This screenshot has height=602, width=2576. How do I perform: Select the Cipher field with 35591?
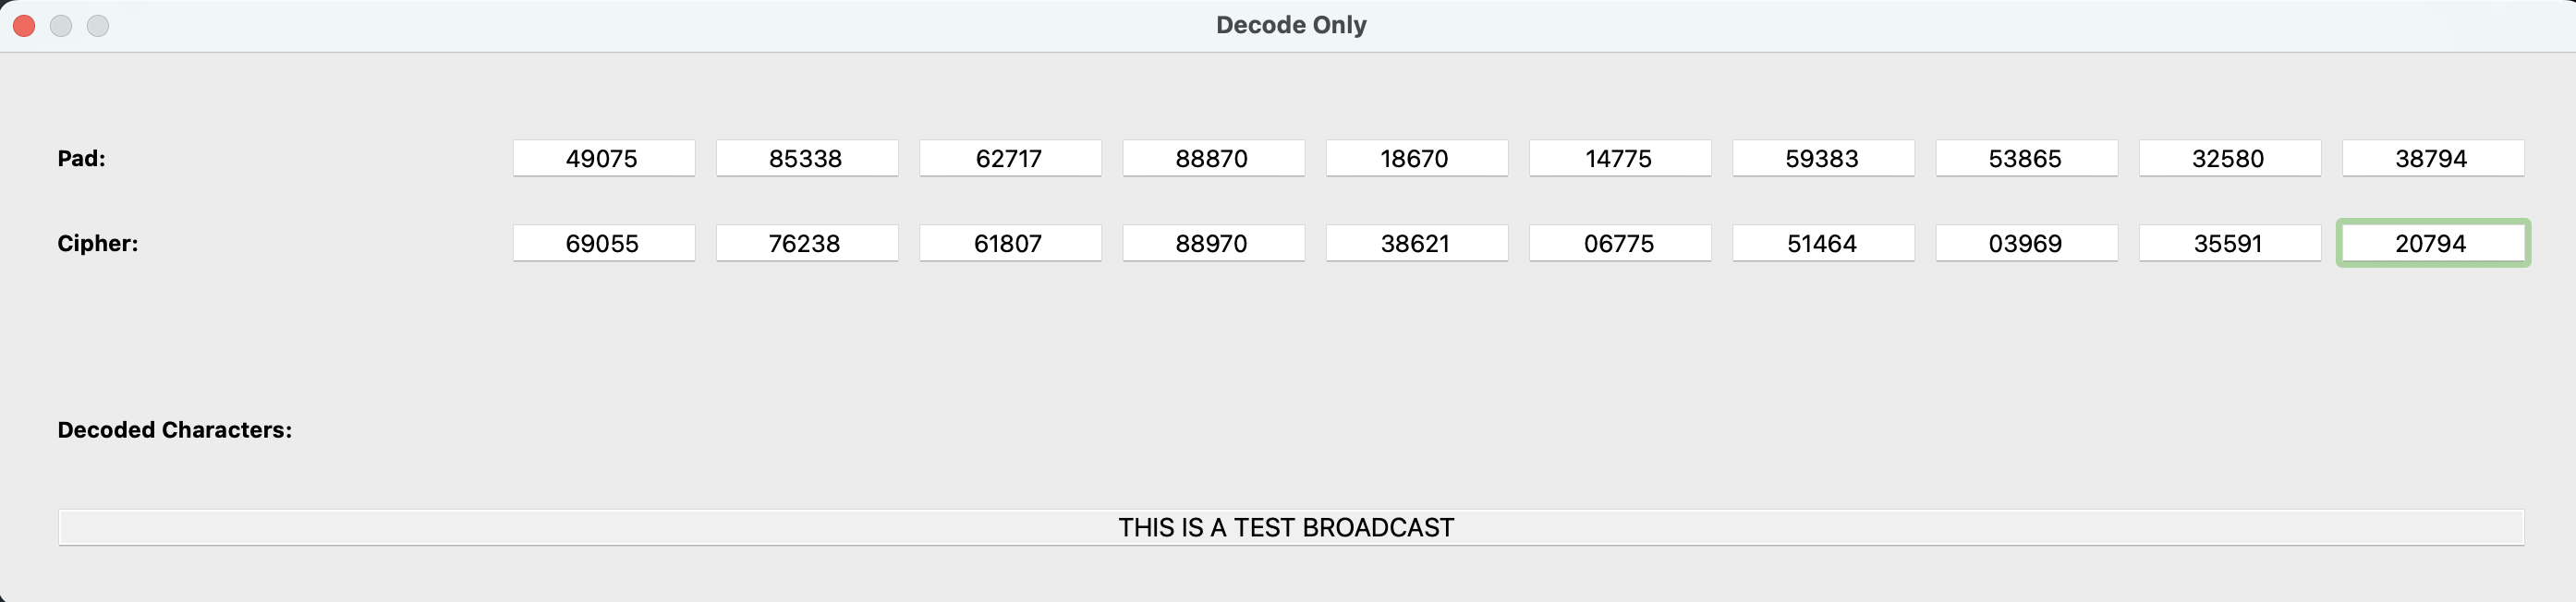click(x=2230, y=242)
